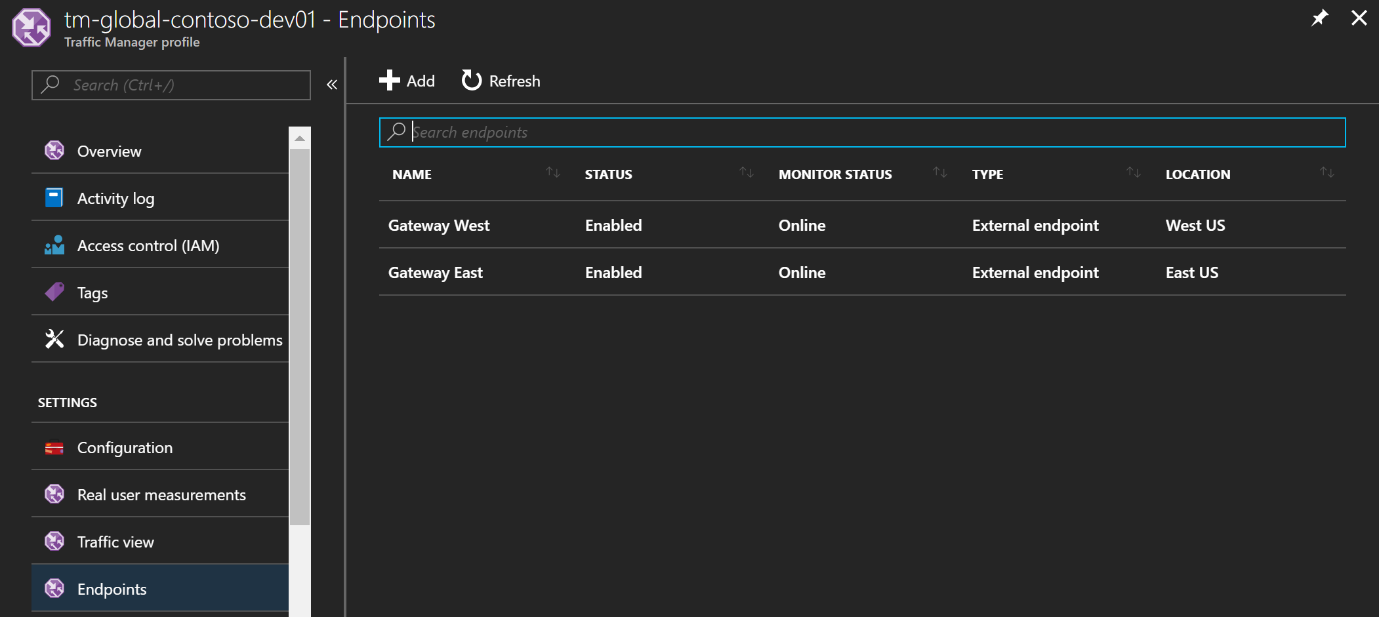Click External endpoint in Gateway West row

(1035, 226)
